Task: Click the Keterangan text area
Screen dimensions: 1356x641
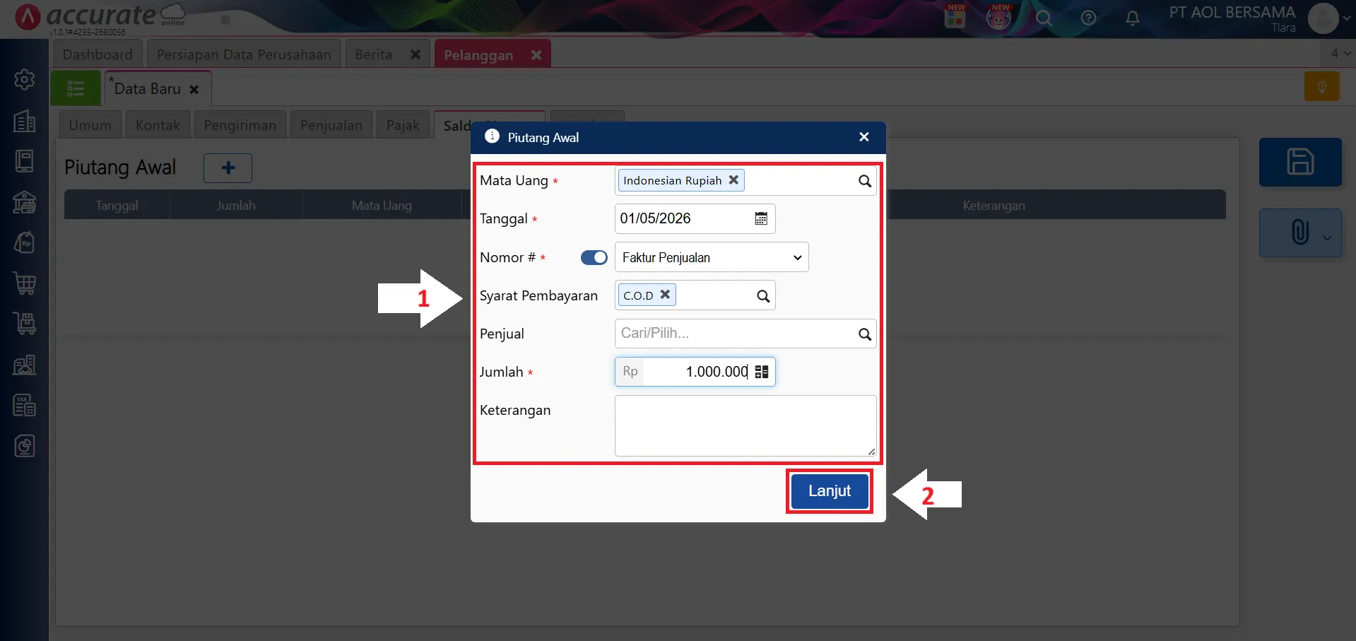Action: [745, 425]
